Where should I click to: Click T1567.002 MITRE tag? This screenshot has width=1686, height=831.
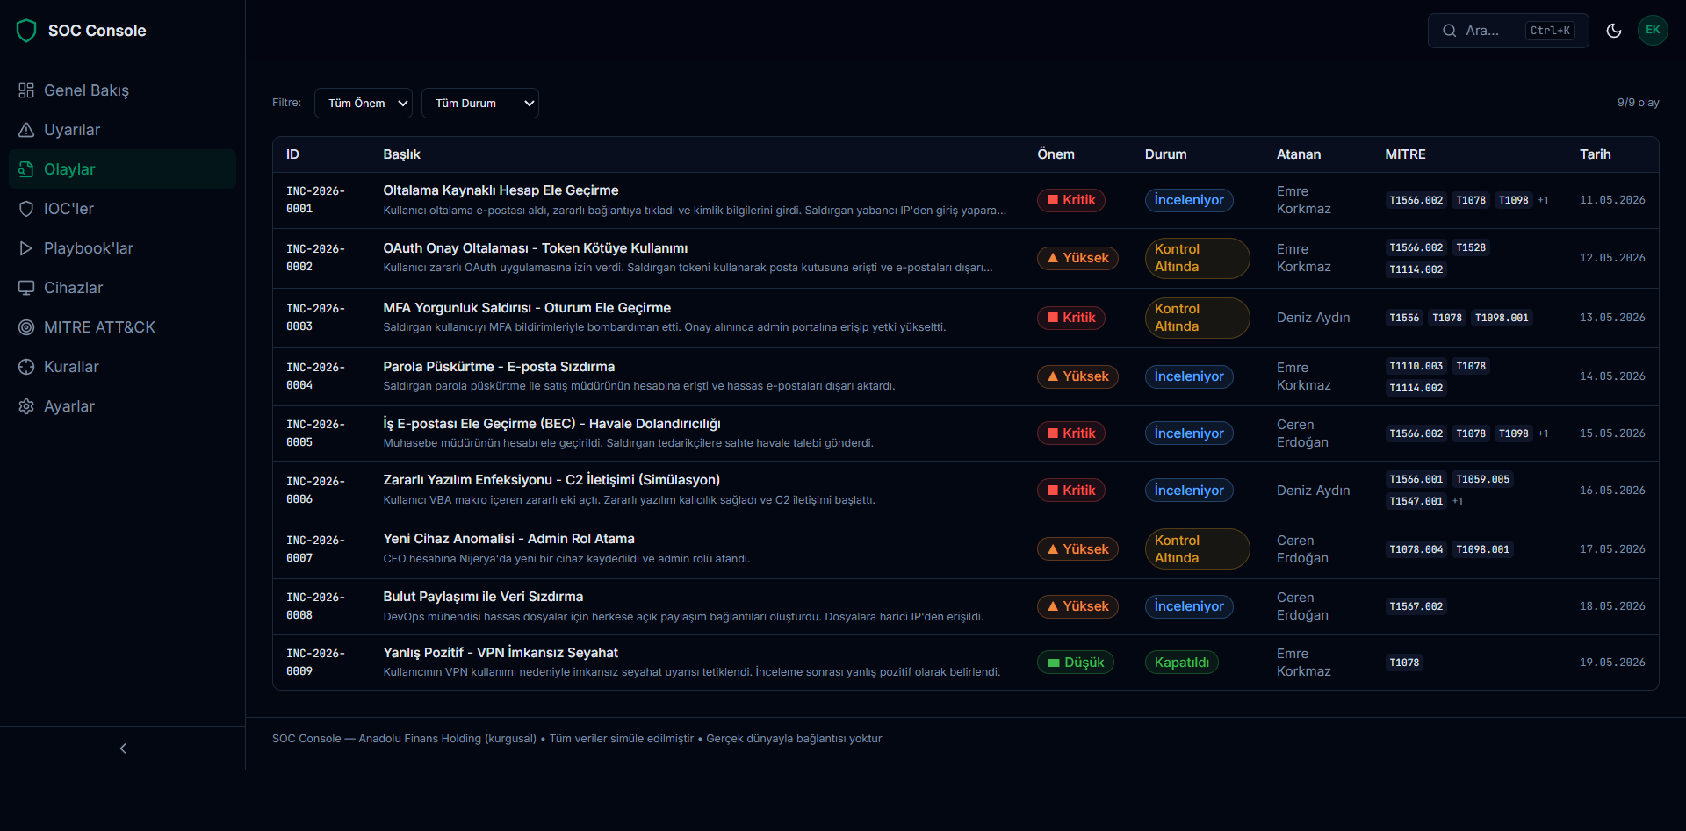pyautogui.click(x=1416, y=606)
